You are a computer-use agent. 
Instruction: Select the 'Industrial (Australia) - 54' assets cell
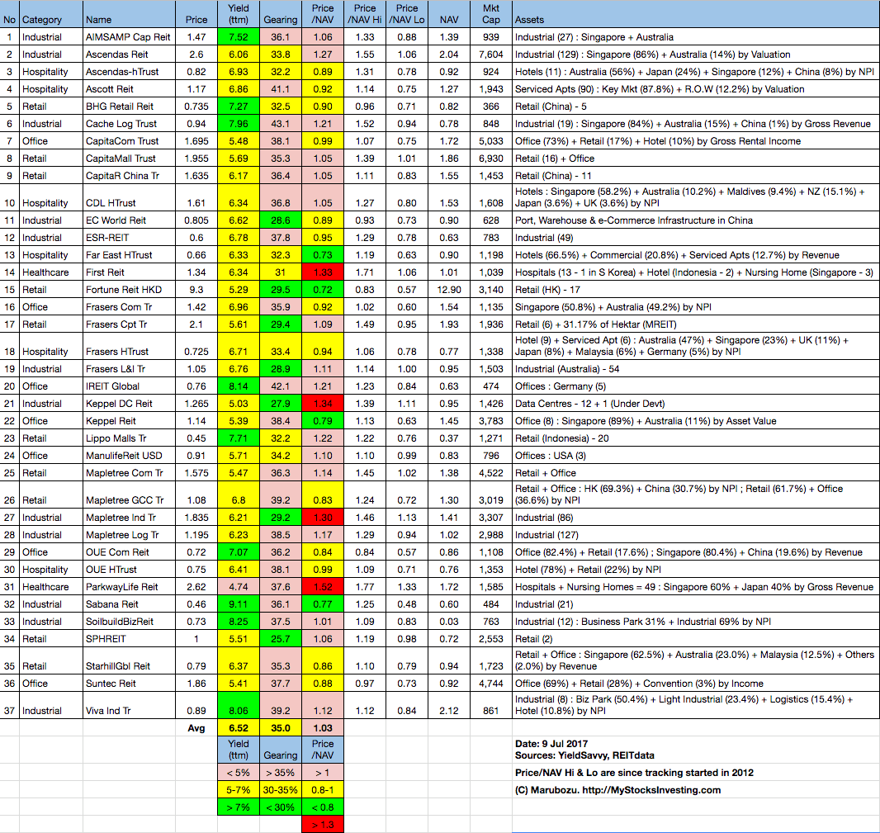pos(696,369)
